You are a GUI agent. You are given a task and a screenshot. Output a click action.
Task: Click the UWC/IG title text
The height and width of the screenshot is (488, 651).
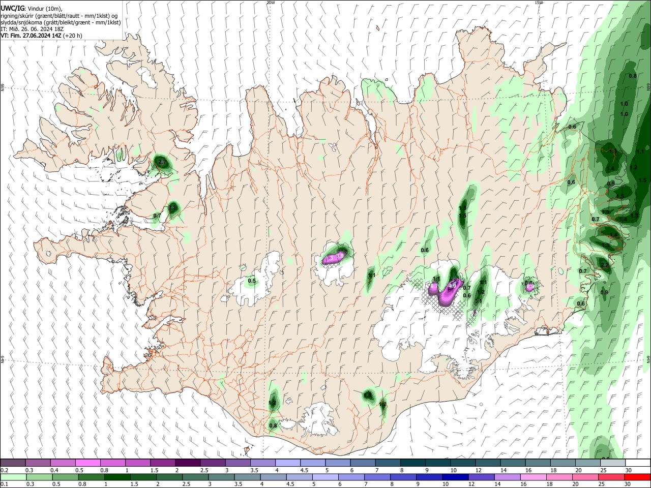[12, 9]
